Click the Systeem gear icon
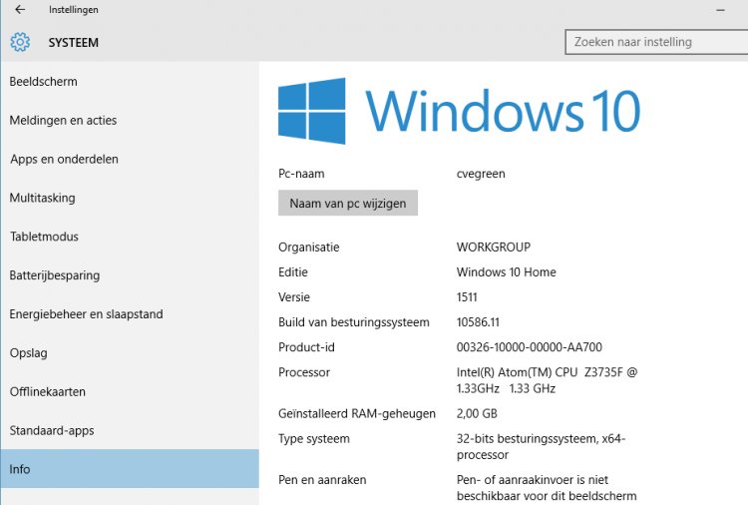Image resolution: width=748 pixels, height=505 pixels. (x=20, y=43)
